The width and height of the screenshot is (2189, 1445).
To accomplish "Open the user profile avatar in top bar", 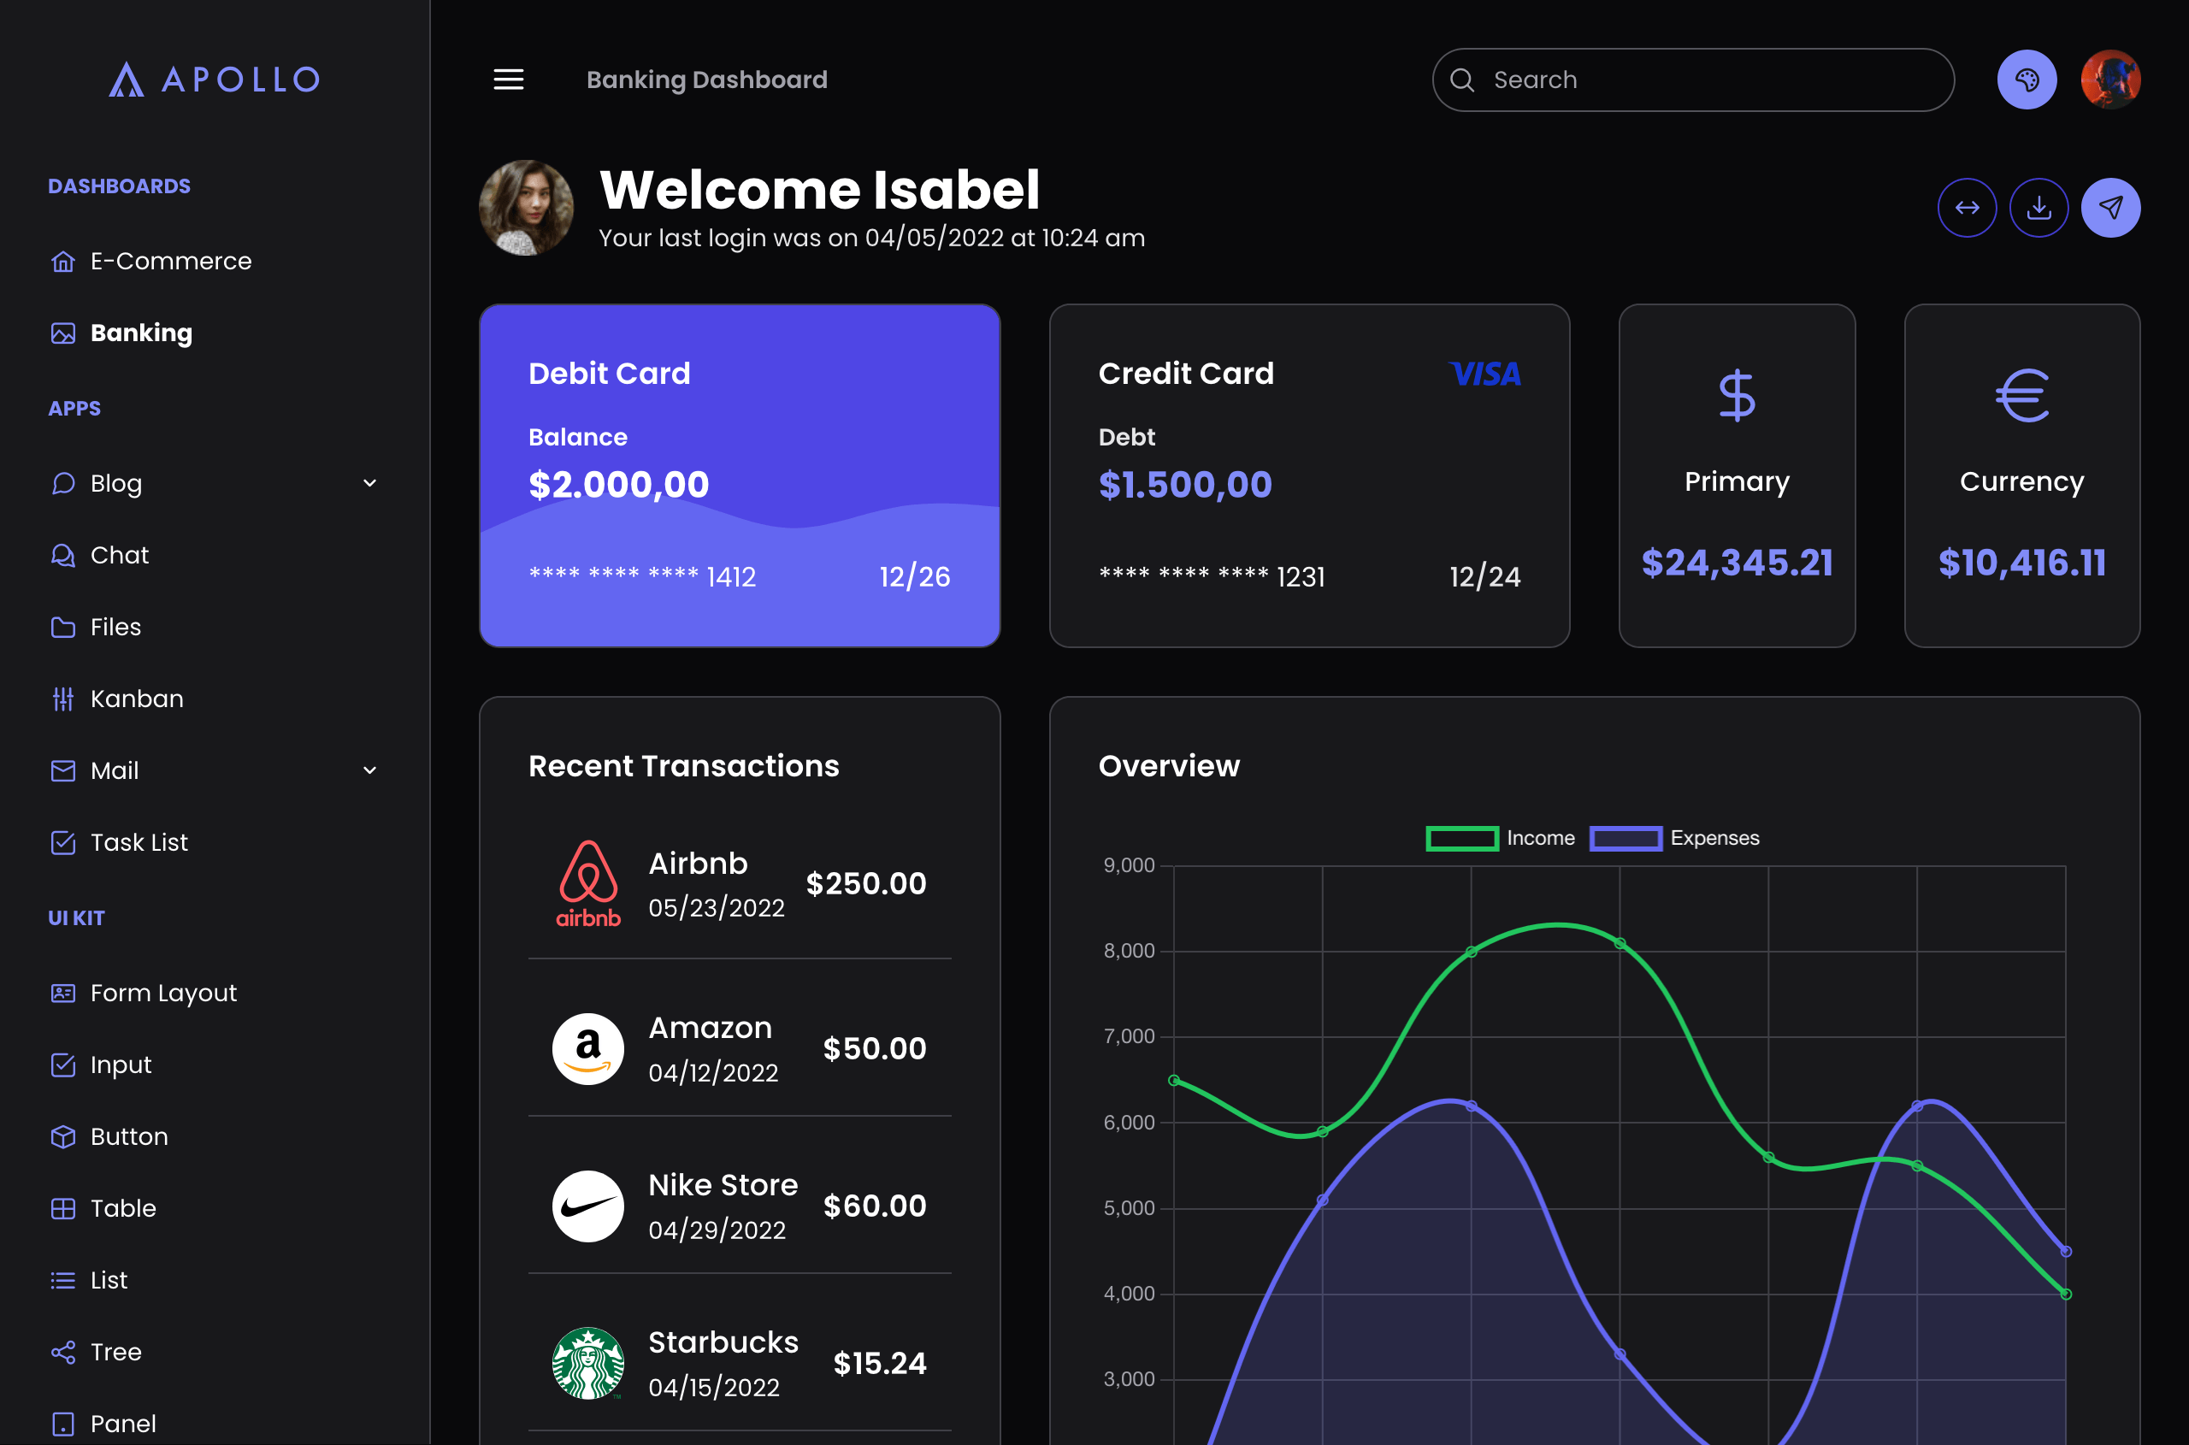I will click(x=2109, y=80).
